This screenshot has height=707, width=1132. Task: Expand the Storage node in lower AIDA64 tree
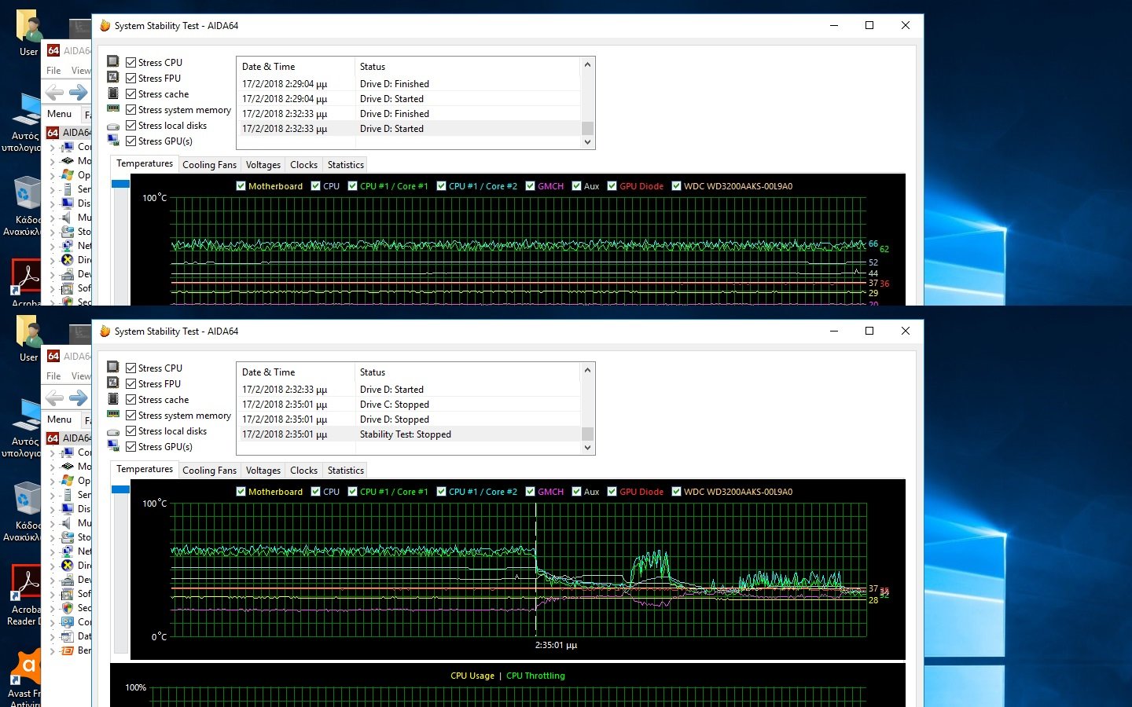(x=53, y=537)
